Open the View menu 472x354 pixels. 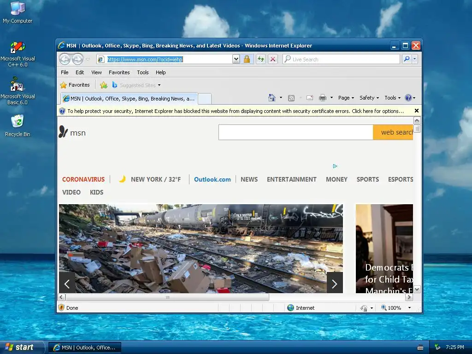pyautogui.click(x=97, y=72)
